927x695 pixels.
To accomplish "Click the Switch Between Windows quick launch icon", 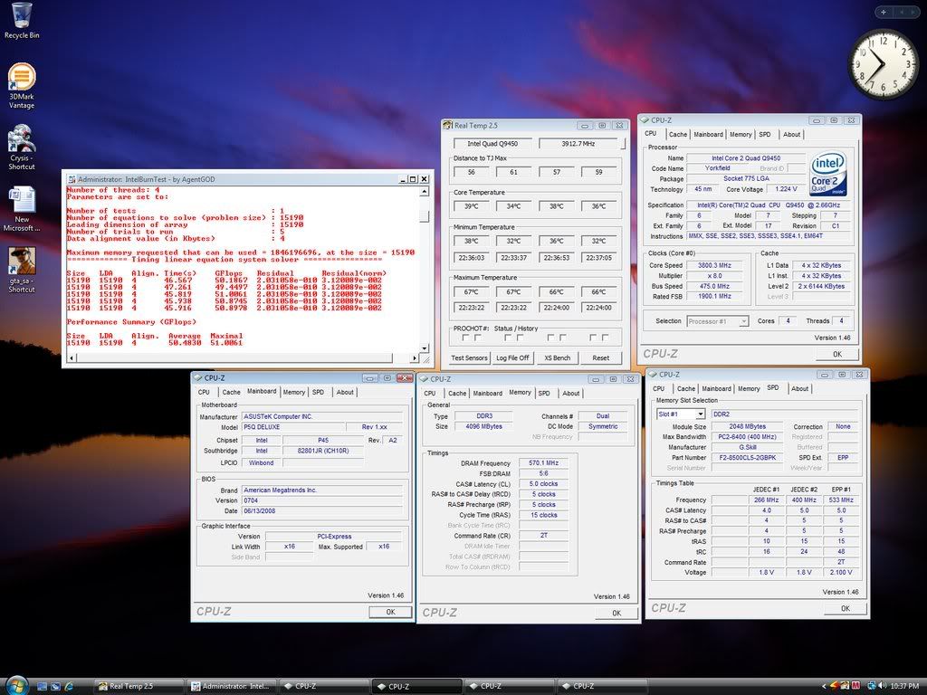I will [x=55, y=686].
